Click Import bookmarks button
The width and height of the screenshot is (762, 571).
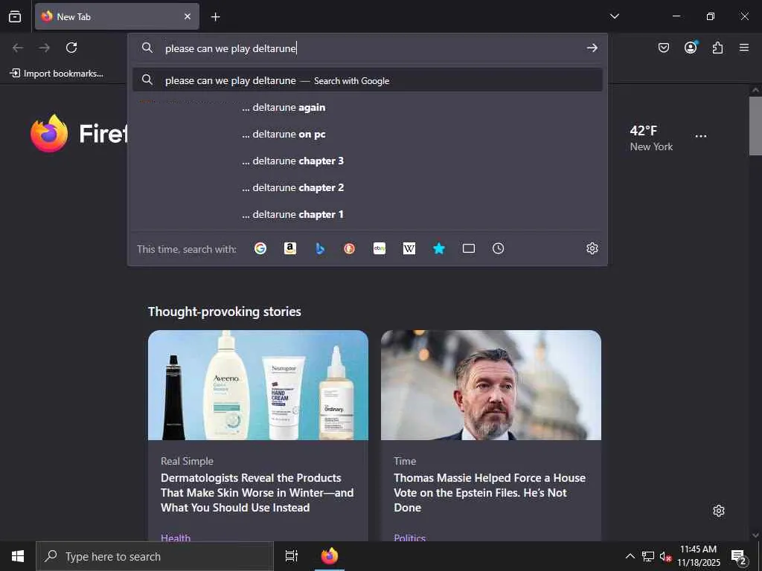click(57, 74)
